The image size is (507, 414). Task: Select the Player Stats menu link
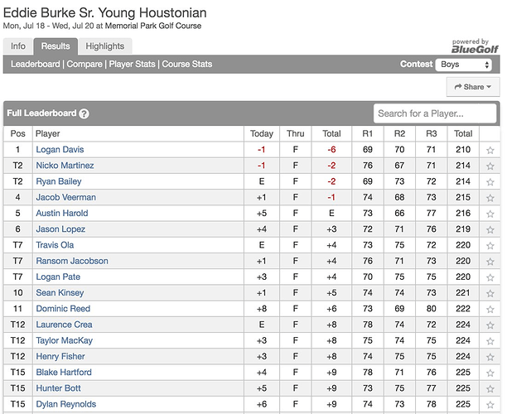pos(132,64)
